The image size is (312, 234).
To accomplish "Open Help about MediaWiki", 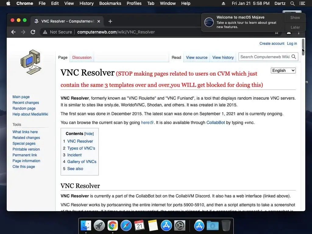I will (x=30, y=114).
